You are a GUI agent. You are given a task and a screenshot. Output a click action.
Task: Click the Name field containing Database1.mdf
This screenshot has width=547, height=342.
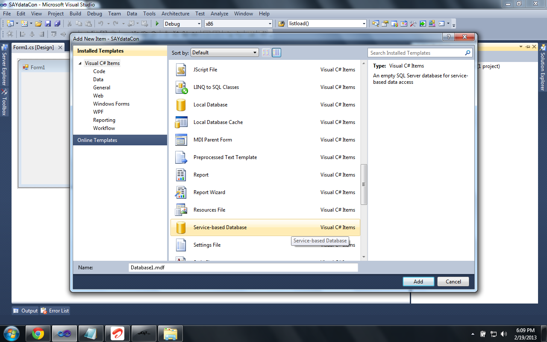tap(243, 268)
